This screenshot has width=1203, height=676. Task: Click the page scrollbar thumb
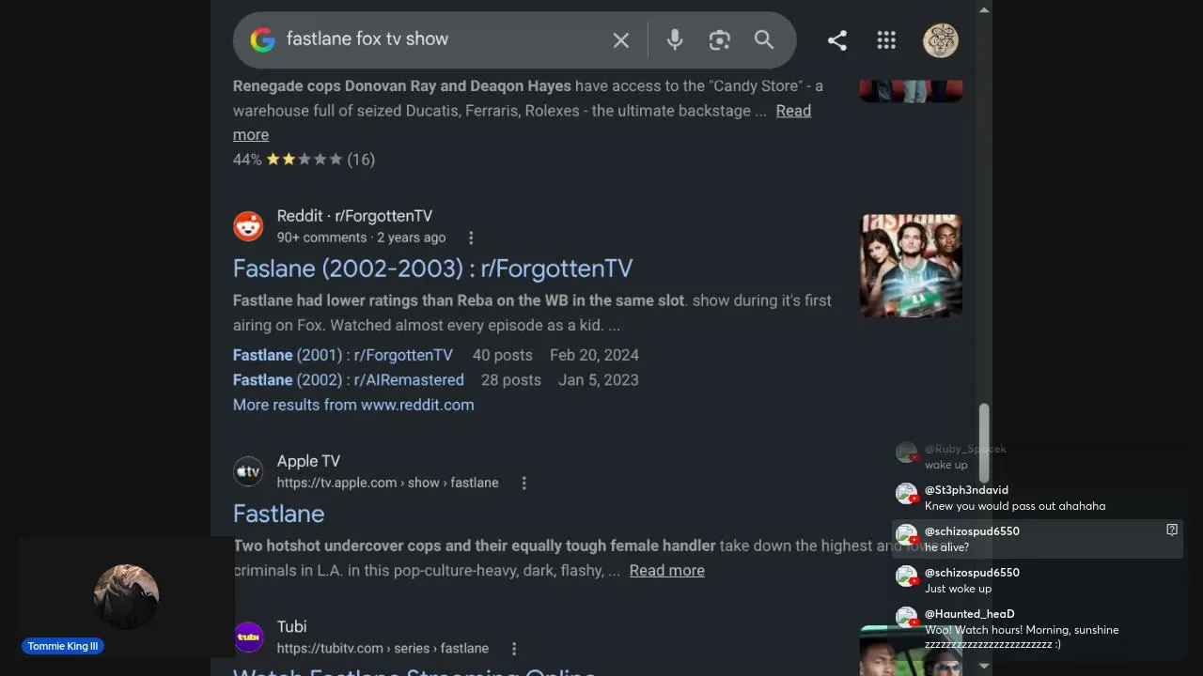pyautogui.click(x=984, y=443)
